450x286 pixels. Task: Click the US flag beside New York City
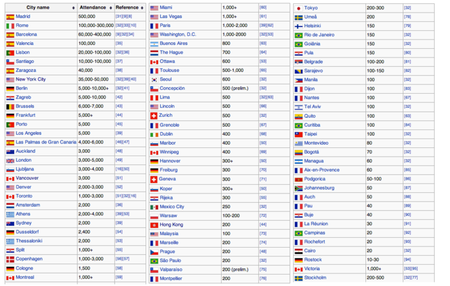click(x=10, y=80)
